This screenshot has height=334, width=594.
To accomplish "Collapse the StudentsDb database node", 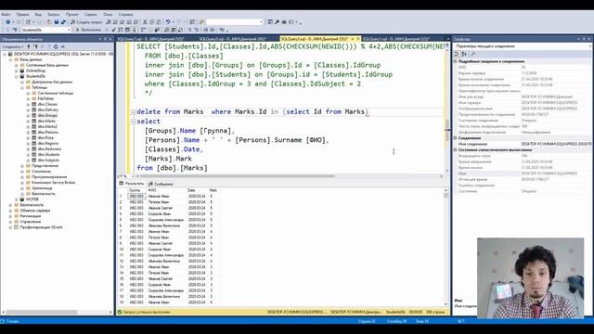I will point(17,76).
